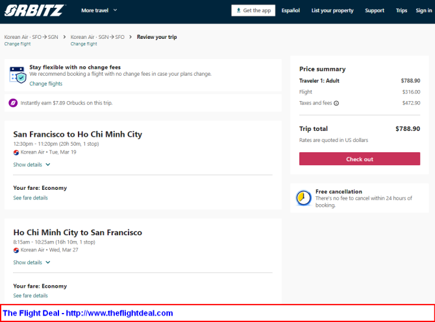Click the Ho Chi Minh City to San Francisco heading

click(78, 233)
